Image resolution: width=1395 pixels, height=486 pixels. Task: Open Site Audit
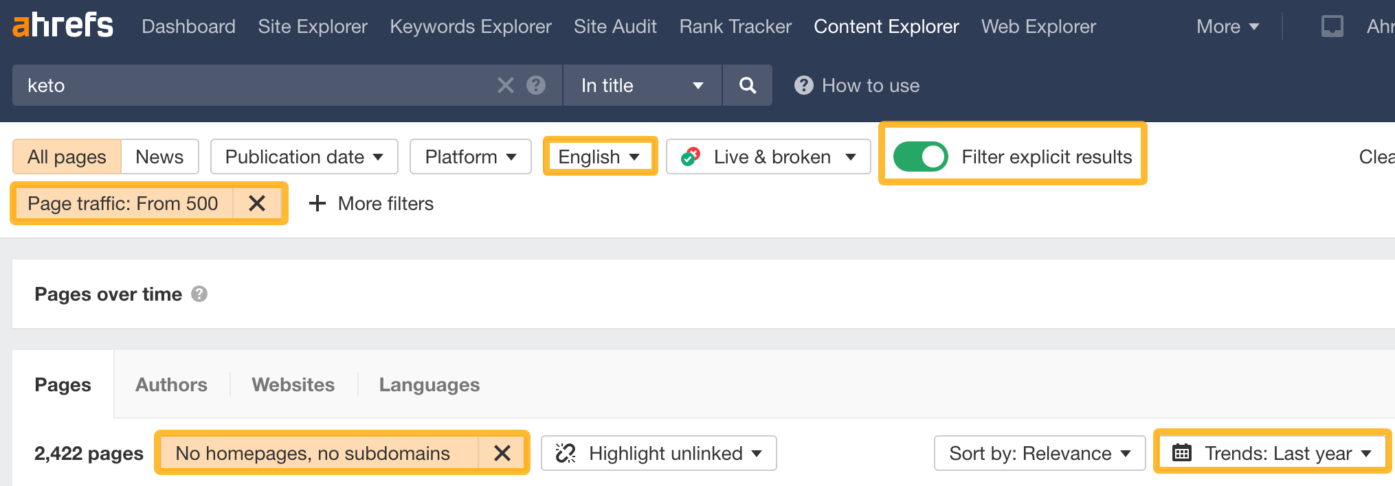point(615,26)
